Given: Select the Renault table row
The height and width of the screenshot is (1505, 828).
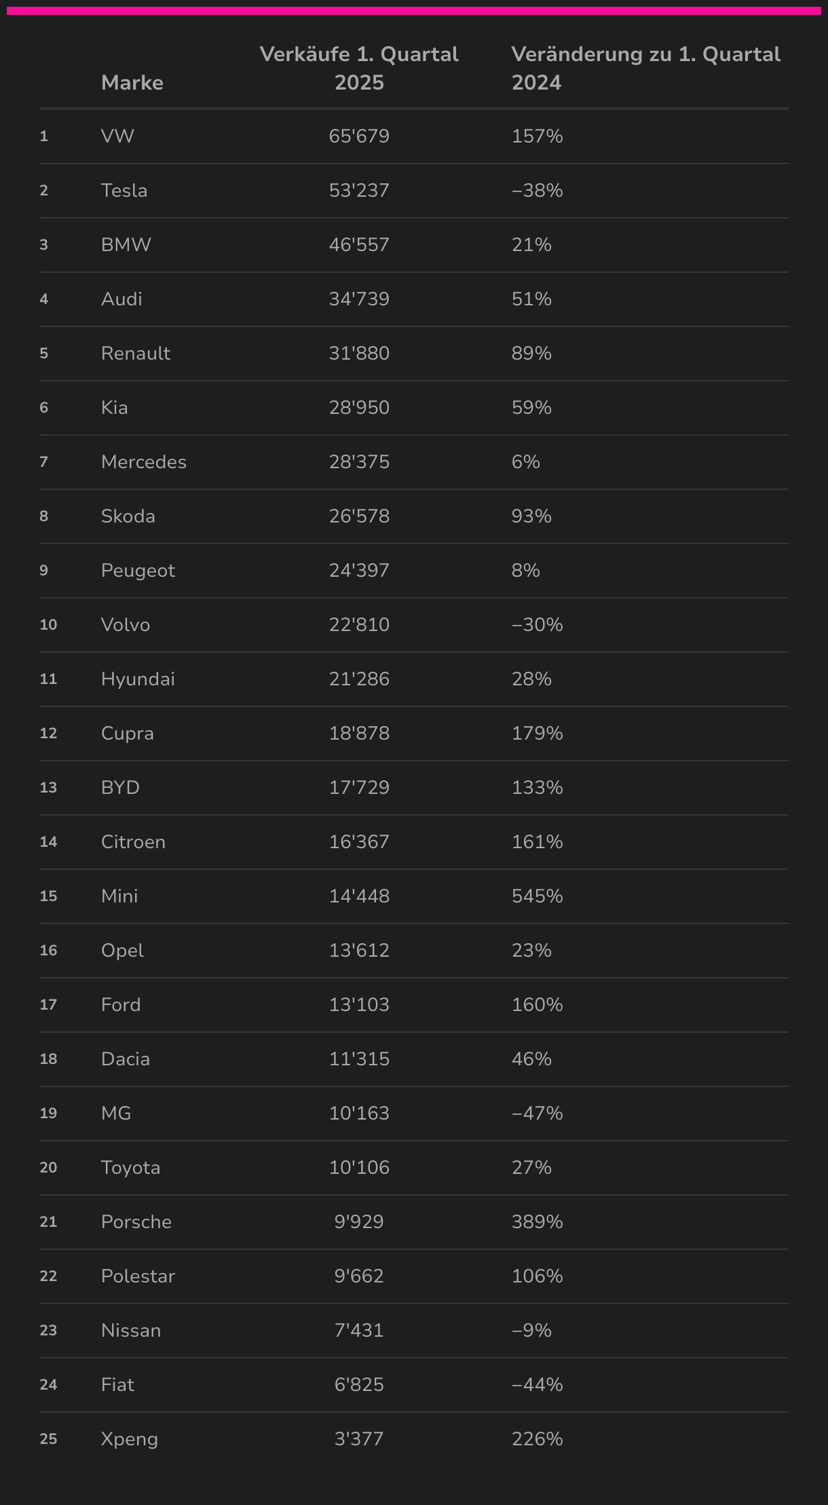Looking at the screenshot, I should pyautogui.click(x=414, y=354).
